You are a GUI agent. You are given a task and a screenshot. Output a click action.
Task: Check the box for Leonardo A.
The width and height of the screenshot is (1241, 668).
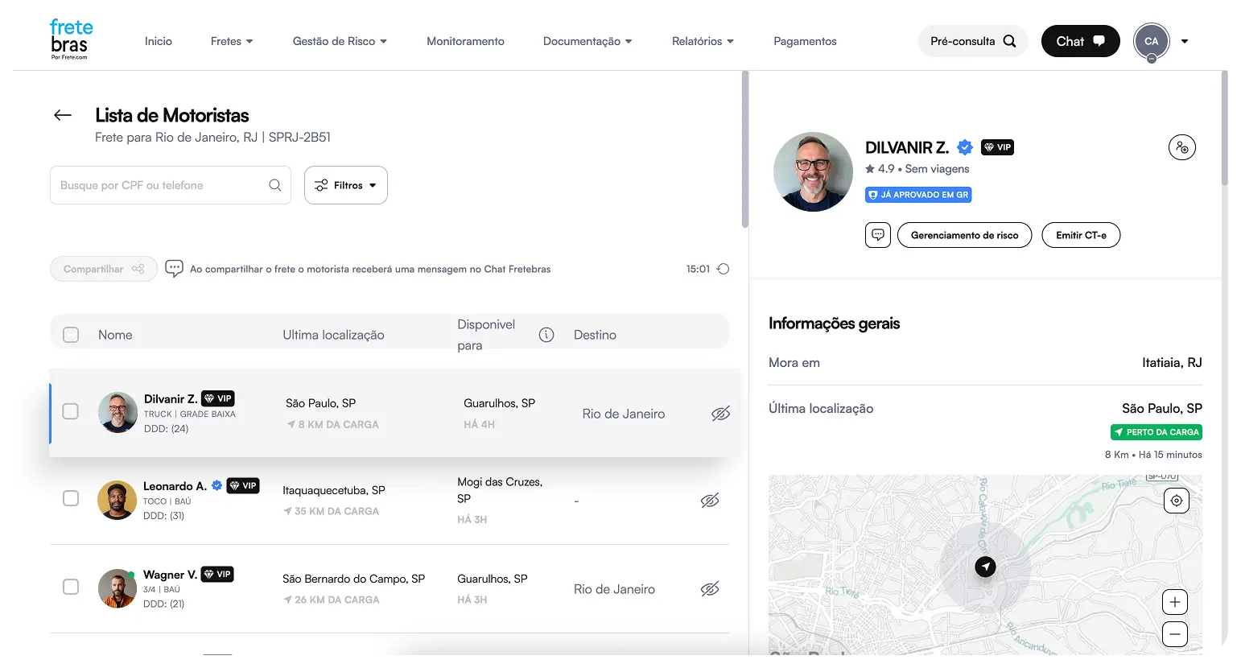coord(71,498)
